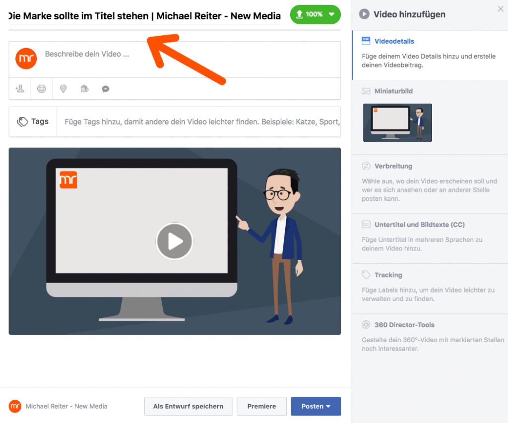Switch to the Miniaturbild section
Image resolution: width=508 pixels, height=423 pixels.
click(x=393, y=91)
